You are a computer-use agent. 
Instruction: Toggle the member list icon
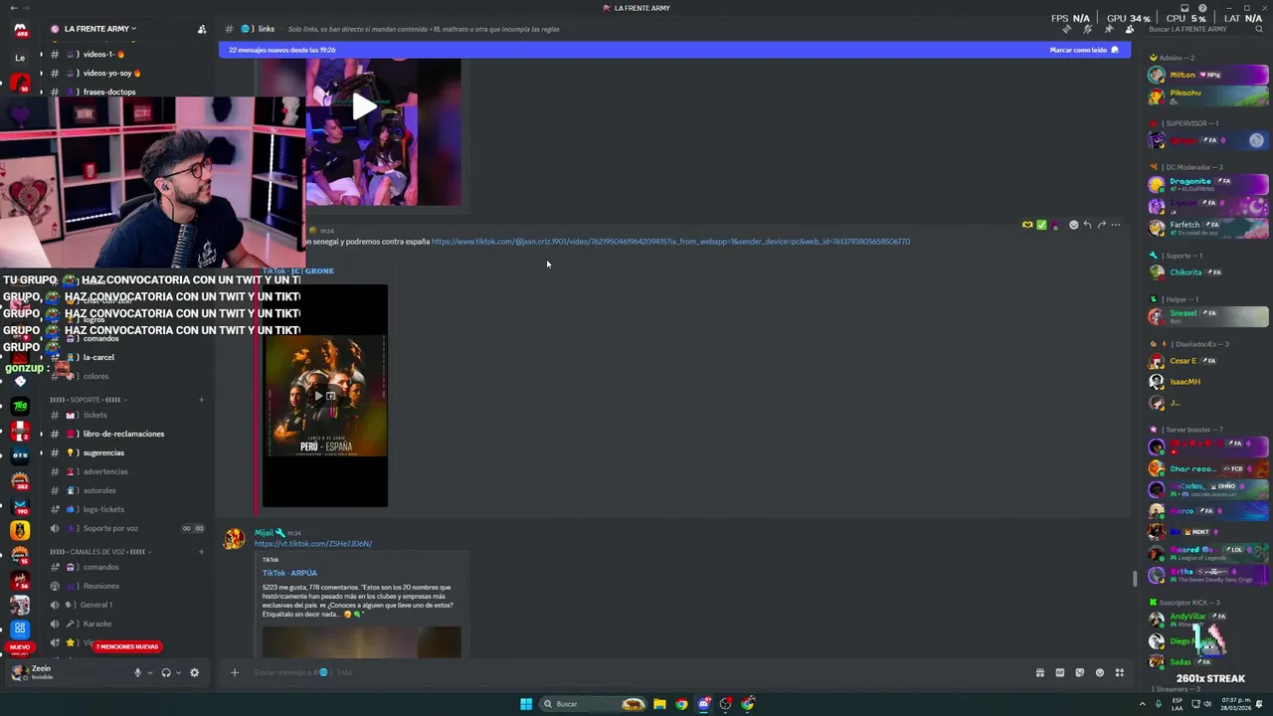[1130, 29]
